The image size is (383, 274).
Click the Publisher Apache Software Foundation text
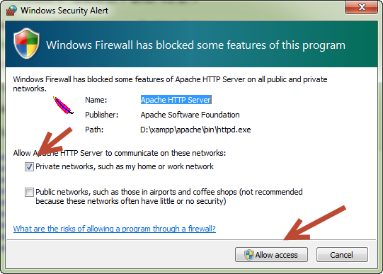coord(190,115)
